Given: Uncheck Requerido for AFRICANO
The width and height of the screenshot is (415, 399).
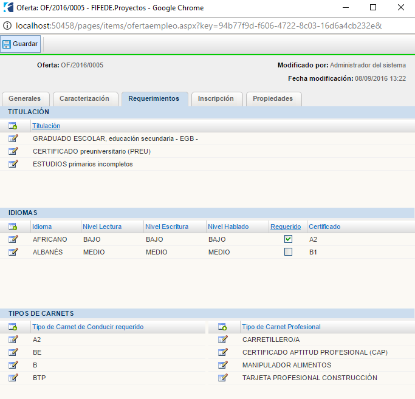Looking at the screenshot, I should point(288,239).
